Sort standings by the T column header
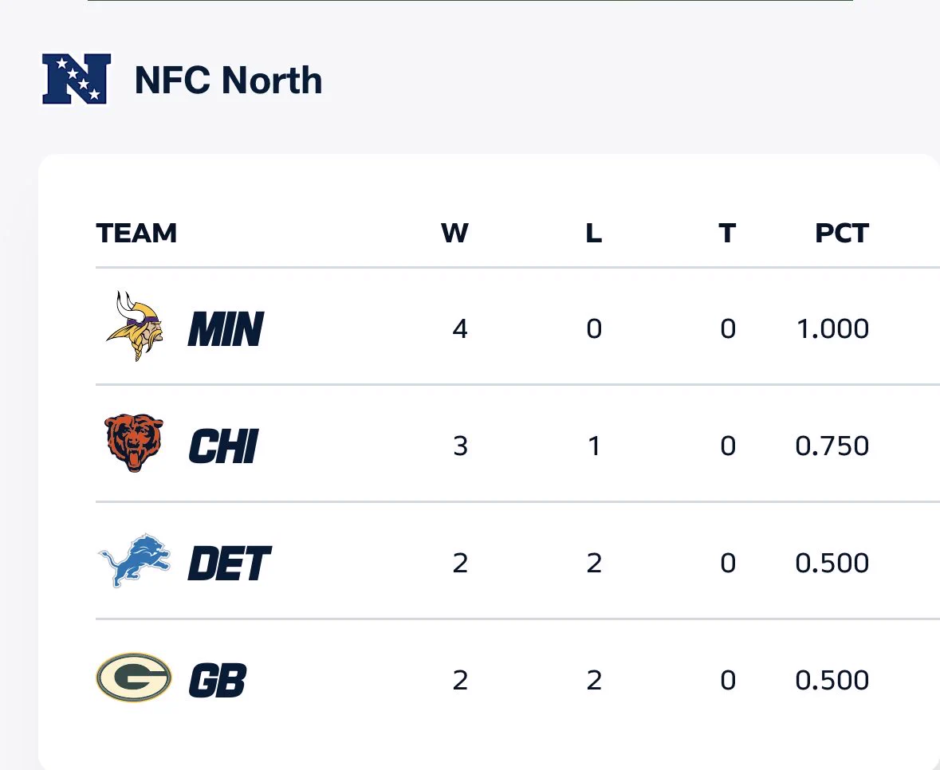 [727, 233]
